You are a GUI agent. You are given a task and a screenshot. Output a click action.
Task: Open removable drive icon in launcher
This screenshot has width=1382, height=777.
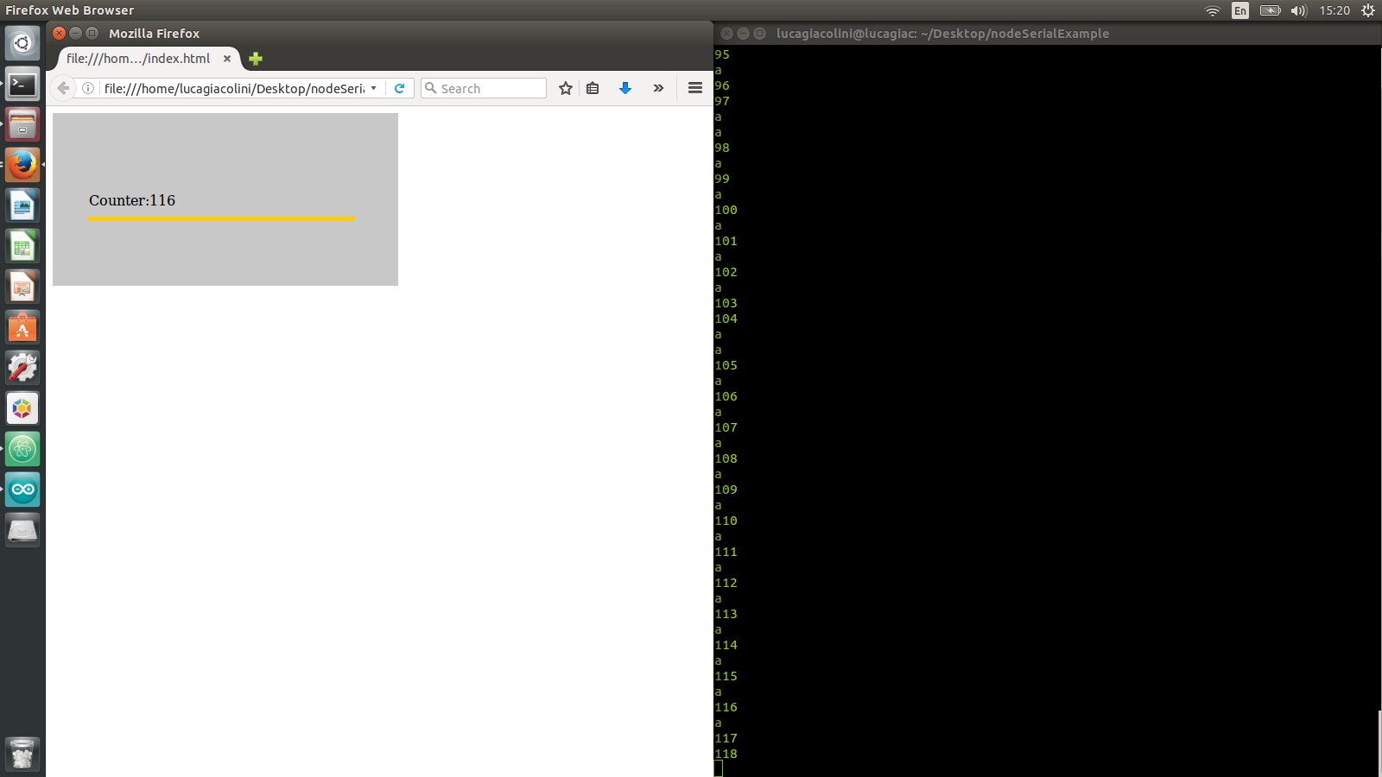[22, 530]
